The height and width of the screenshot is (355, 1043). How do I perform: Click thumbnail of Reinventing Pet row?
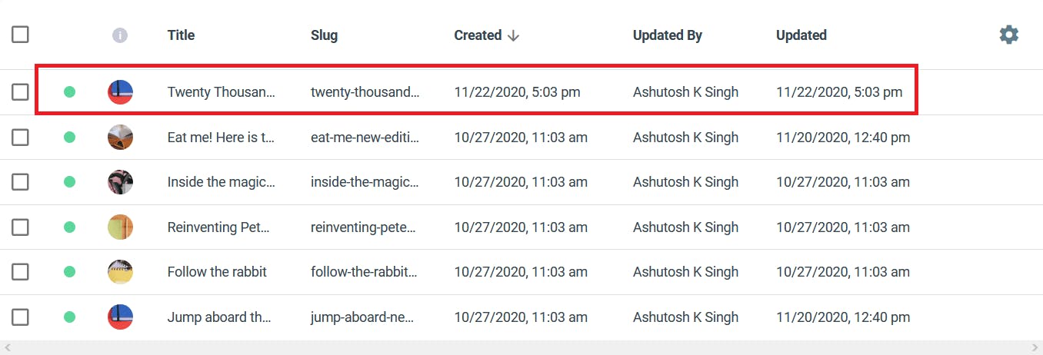(x=120, y=227)
